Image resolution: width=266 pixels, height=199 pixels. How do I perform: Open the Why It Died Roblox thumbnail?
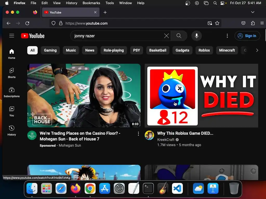click(201, 95)
